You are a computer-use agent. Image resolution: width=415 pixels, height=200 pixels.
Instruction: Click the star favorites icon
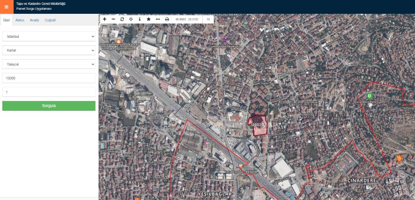148,19
